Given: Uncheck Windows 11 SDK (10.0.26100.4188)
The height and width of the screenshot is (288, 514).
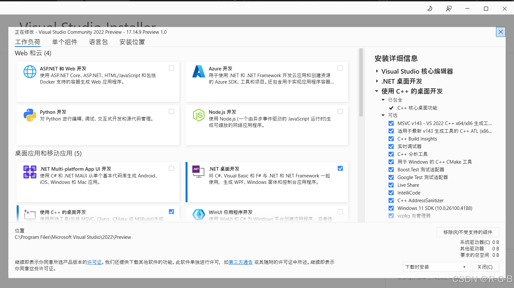Looking at the screenshot, I should click(391, 208).
